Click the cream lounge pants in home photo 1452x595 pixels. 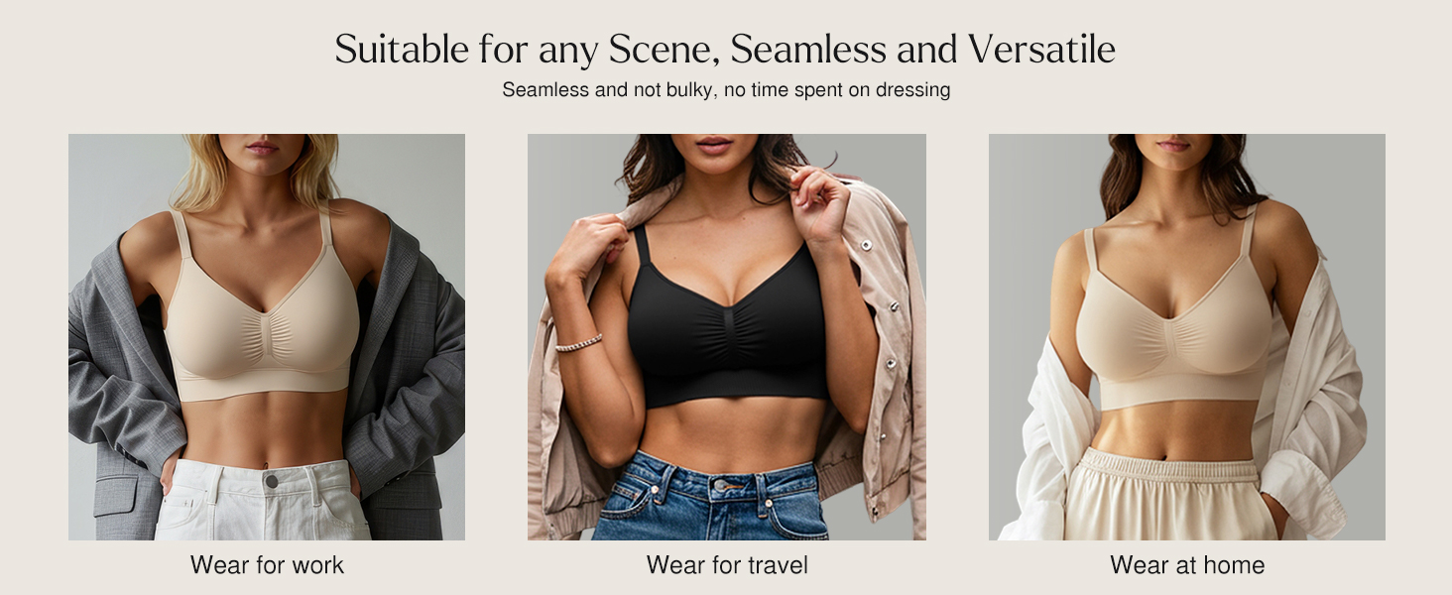tap(1165, 496)
